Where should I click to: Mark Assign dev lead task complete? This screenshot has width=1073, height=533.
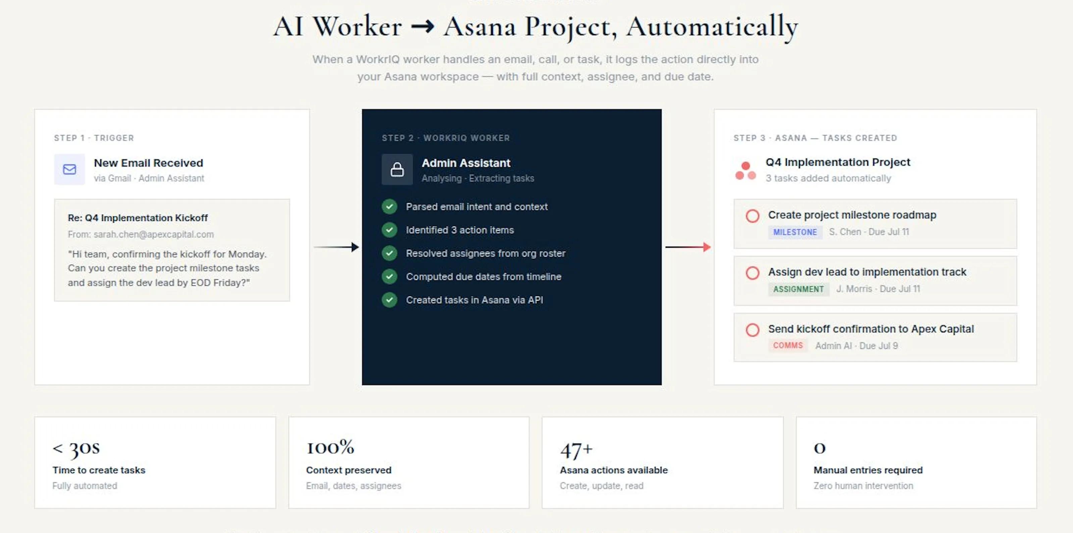click(752, 273)
